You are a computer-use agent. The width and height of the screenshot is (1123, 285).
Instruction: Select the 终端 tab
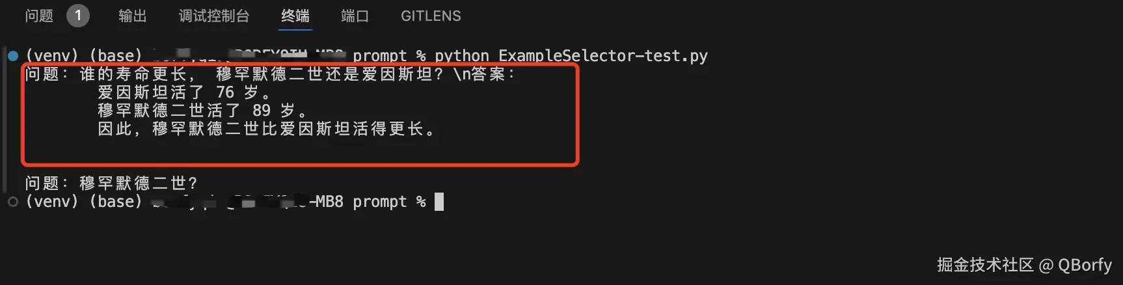[295, 16]
